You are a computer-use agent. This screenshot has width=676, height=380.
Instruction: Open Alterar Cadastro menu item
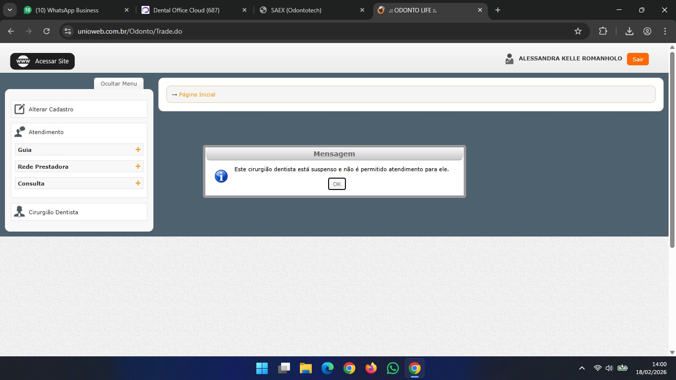click(x=79, y=109)
